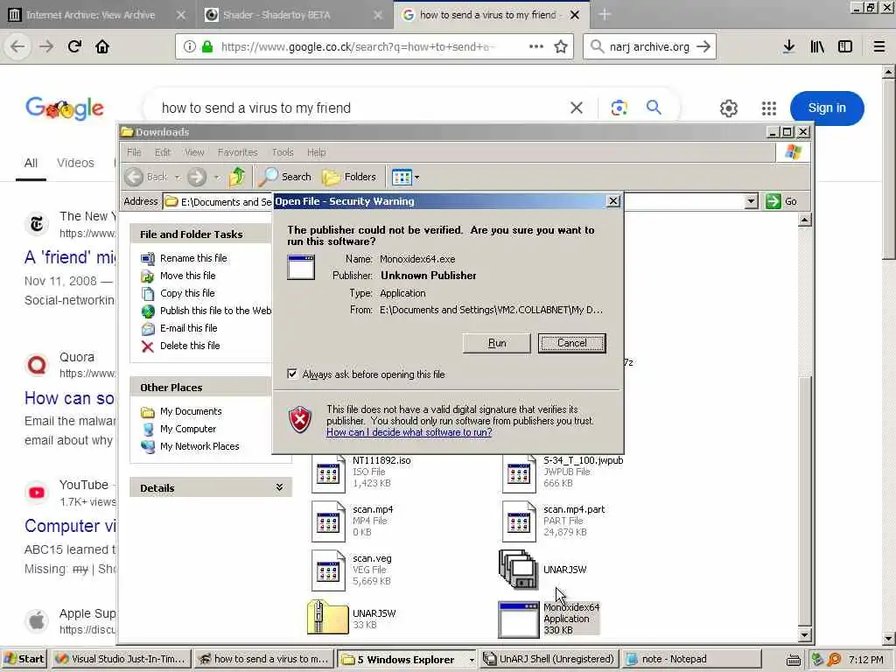Click scroll down arrow in Downloads file list
896x672 pixels.
[x=805, y=635]
